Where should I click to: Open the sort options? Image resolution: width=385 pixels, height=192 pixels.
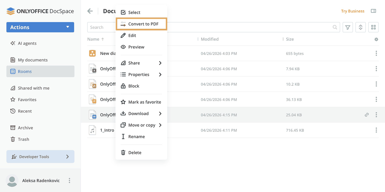[x=361, y=27]
